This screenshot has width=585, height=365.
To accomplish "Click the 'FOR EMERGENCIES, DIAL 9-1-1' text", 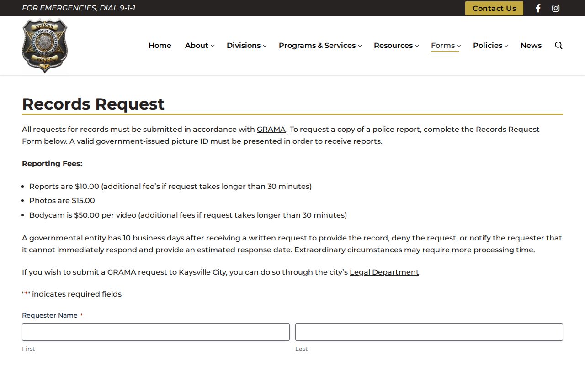I will [79, 8].
